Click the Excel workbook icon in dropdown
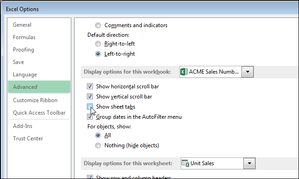This screenshot has width=299, height=179. click(x=184, y=72)
